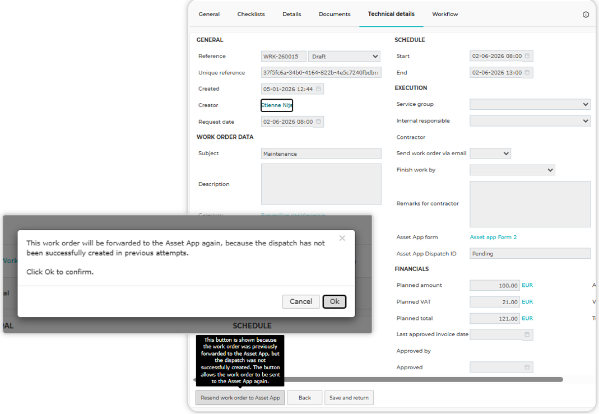Click the Planned VAT field 21.00
The width and height of the screenshot is (599, 414).
[x=495, y=302]
